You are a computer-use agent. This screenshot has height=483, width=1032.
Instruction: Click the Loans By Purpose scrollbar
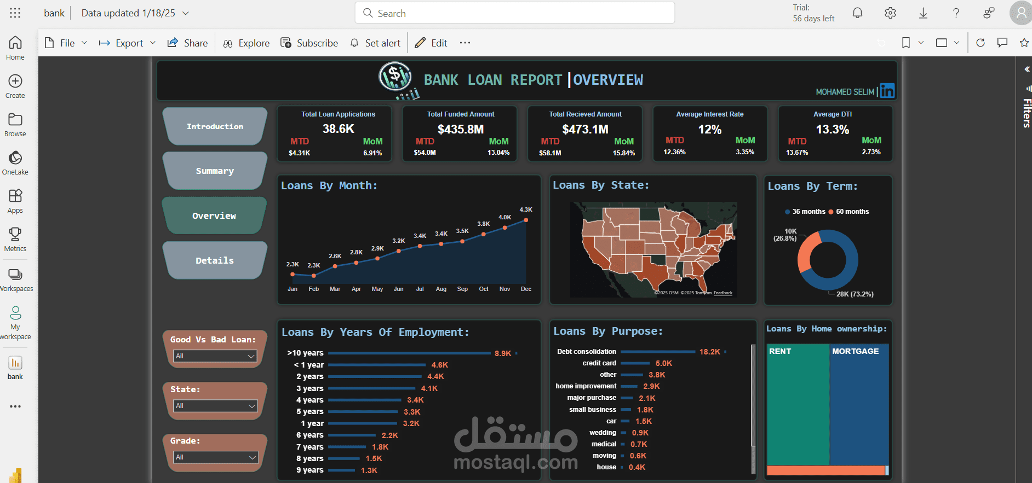[753, 395]
